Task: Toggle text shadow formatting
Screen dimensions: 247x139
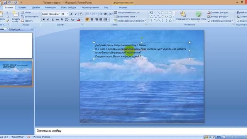Action: (x=62, y=20)
